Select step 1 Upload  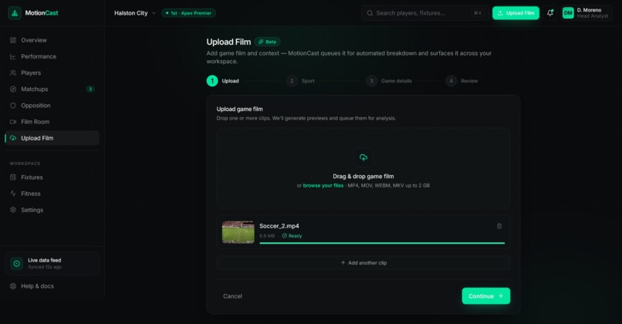pyautogui.click(x=223, y=81)
